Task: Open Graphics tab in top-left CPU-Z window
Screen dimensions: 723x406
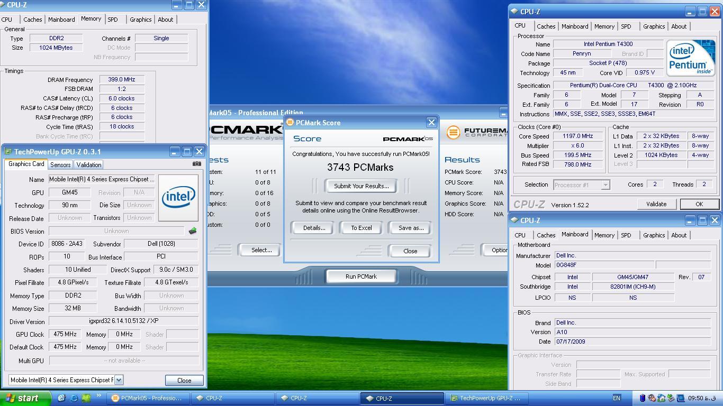Action: [x=140, y=20]
